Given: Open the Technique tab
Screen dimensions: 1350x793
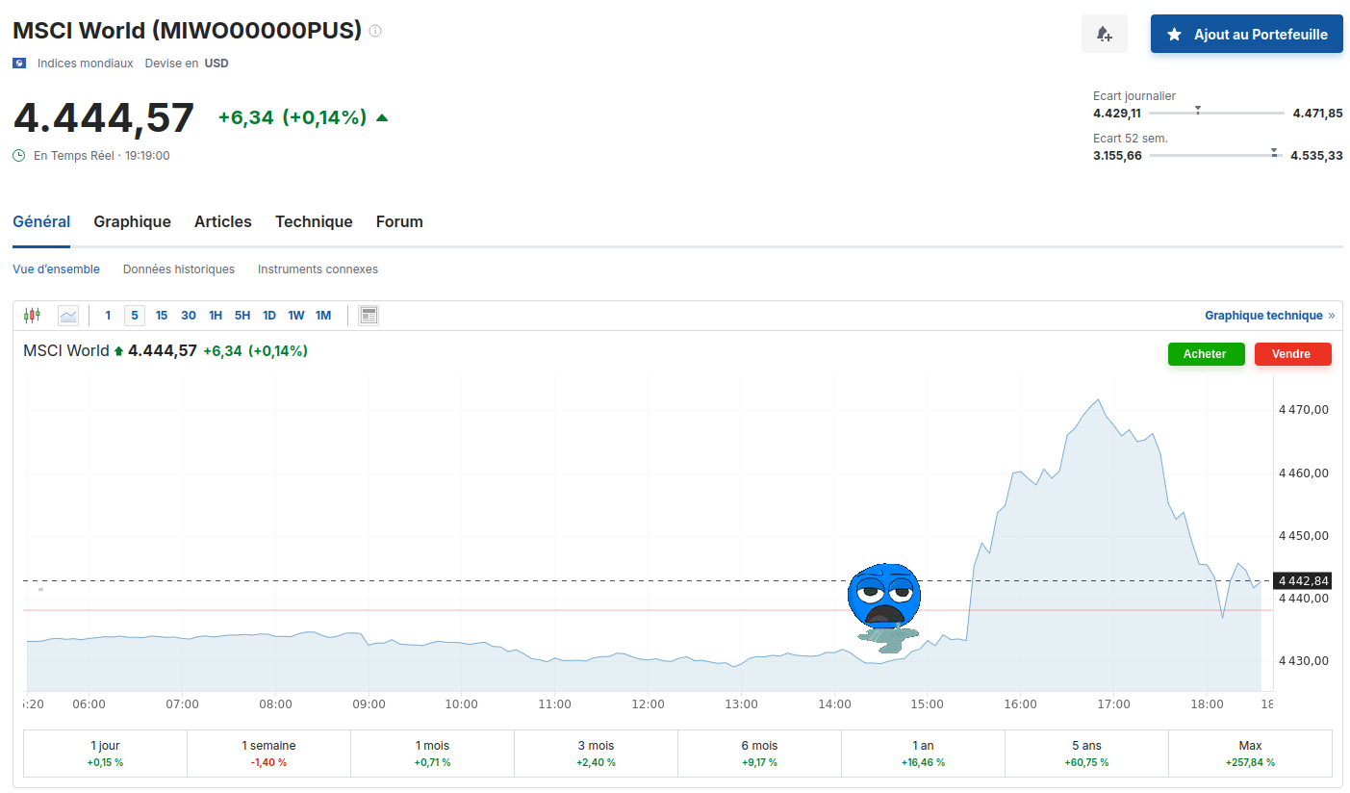Looking at the screenshot, I should [x=314, y=222].
